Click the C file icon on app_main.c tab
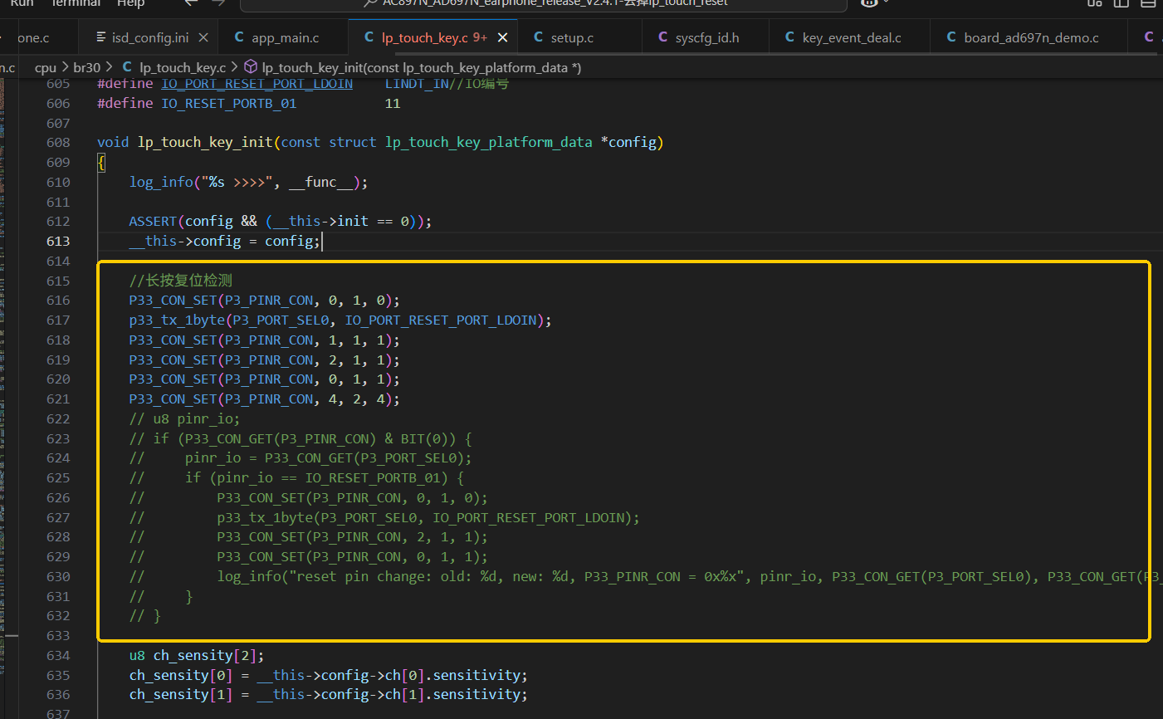Image resolution: width=1163 pixels, height=719 pixels. [x=239, y=37]
